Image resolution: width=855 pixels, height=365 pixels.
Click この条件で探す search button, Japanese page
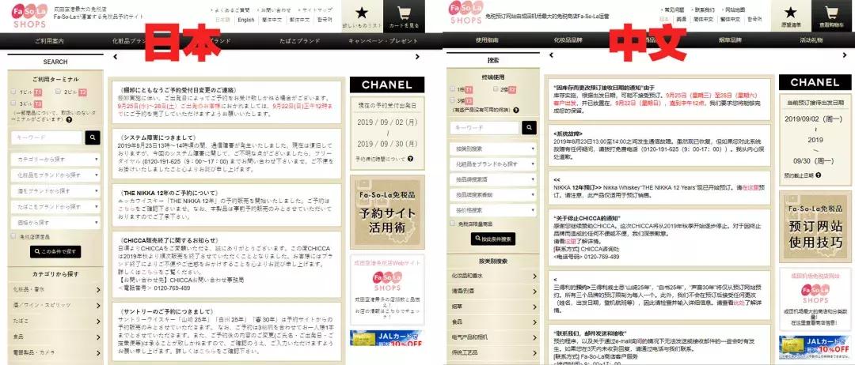pyautogui.click(x=55, y=252)
